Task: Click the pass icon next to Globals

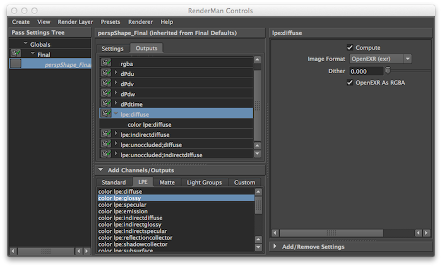Action: click(15, 54)
